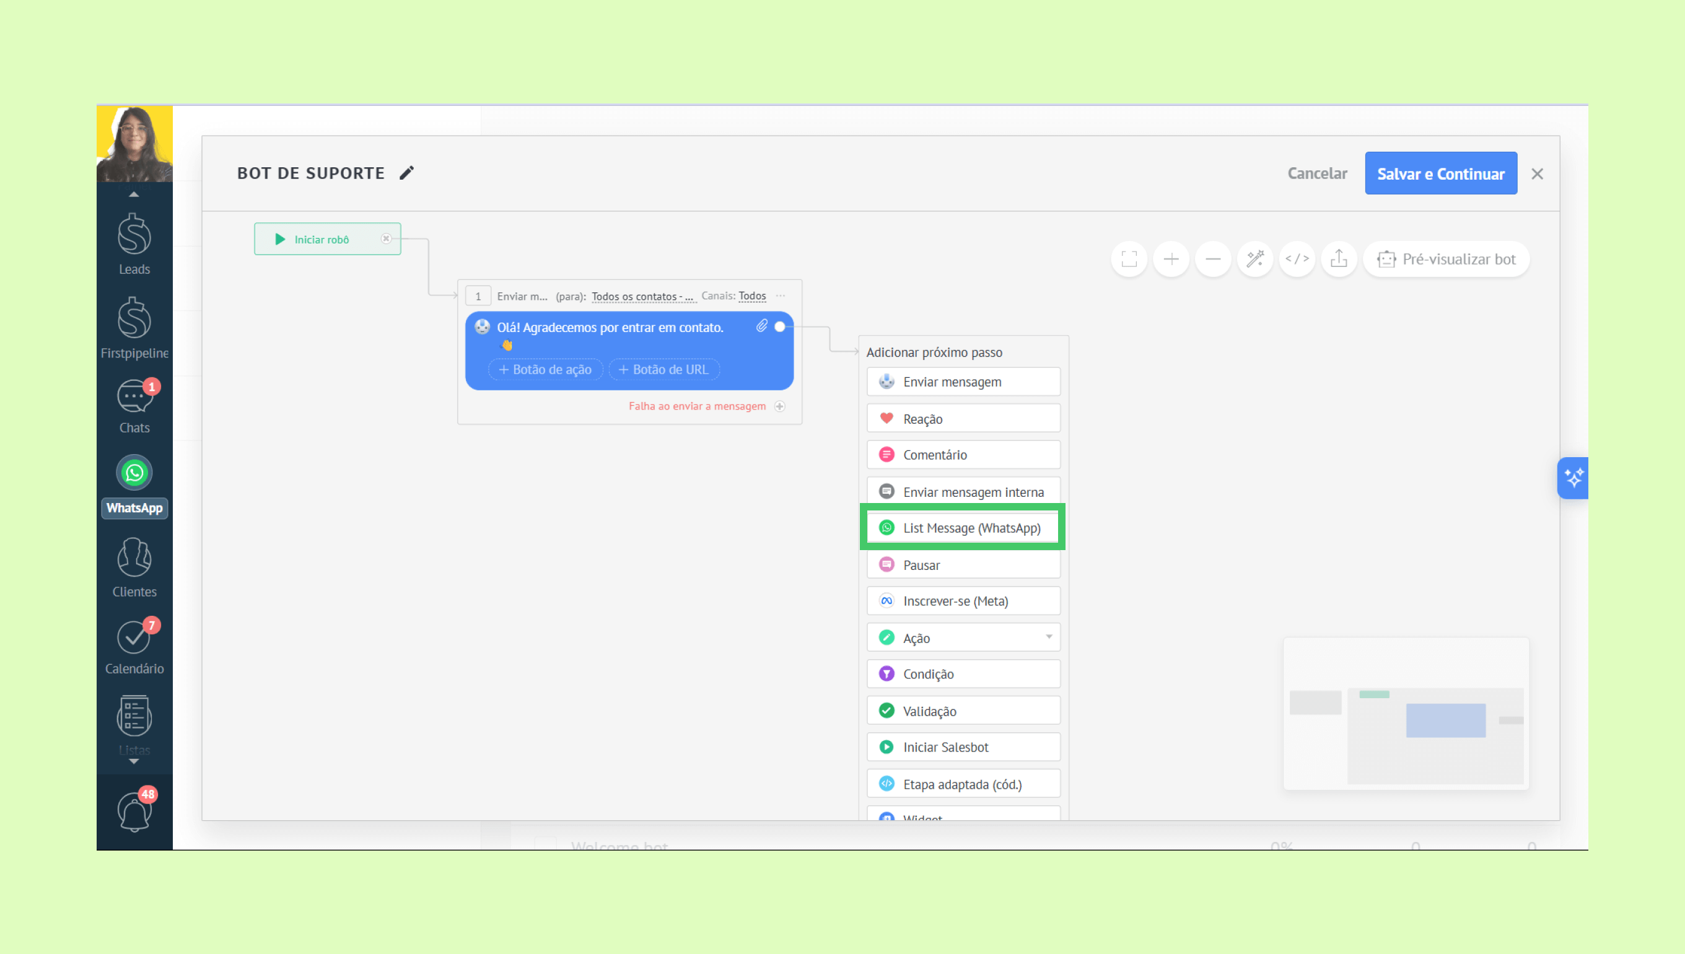Open the notifications bell icon
Screen dimensions: 1685x954
(134, 813)
